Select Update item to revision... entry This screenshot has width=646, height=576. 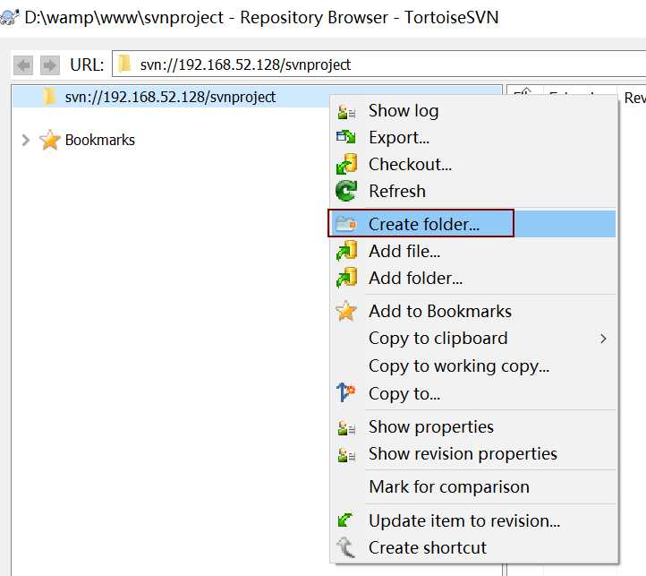[473, 520]
